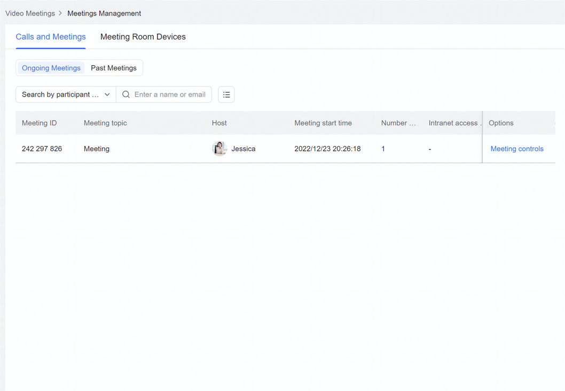Click the Host column header
The height and width of the screenshot is (391, 565).
(x=219, y=123)
